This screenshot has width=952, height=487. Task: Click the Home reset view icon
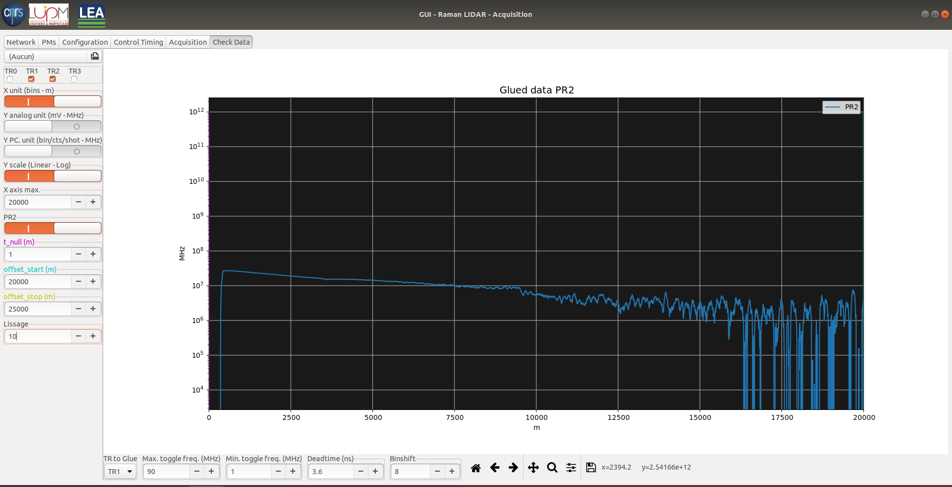click(475, 468)
